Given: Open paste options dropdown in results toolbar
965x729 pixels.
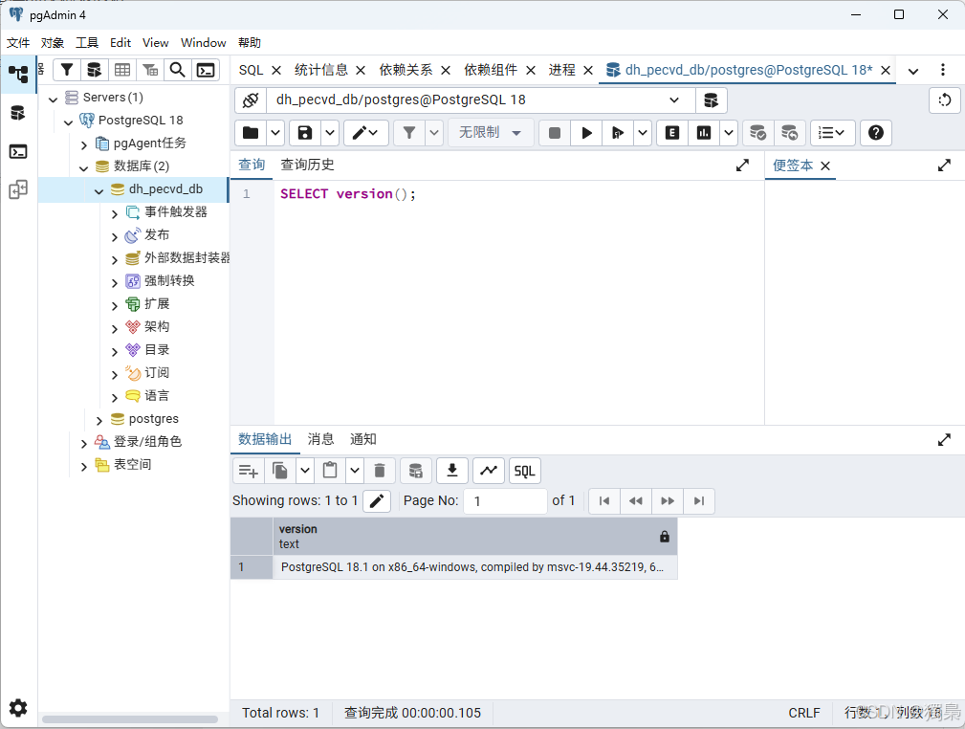Looking at the screenshot, I should 355,471.
